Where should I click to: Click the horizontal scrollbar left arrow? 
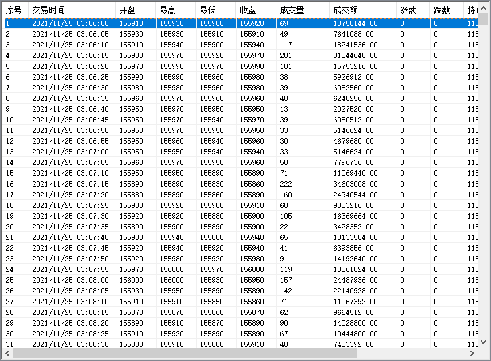point(7,353)
